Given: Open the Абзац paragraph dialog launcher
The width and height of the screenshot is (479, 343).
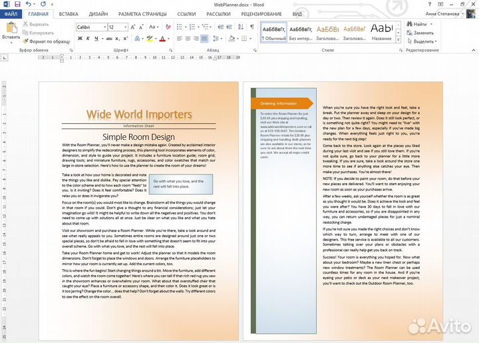Looking at the screenshot, I should pos(255,50).
